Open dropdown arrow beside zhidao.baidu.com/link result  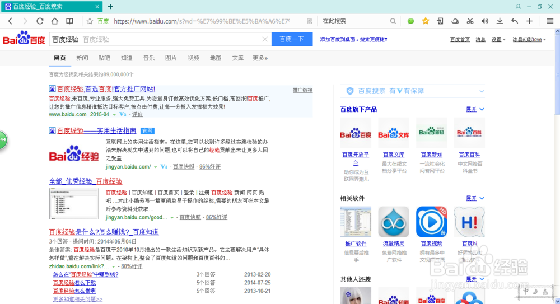pos(113,267)
